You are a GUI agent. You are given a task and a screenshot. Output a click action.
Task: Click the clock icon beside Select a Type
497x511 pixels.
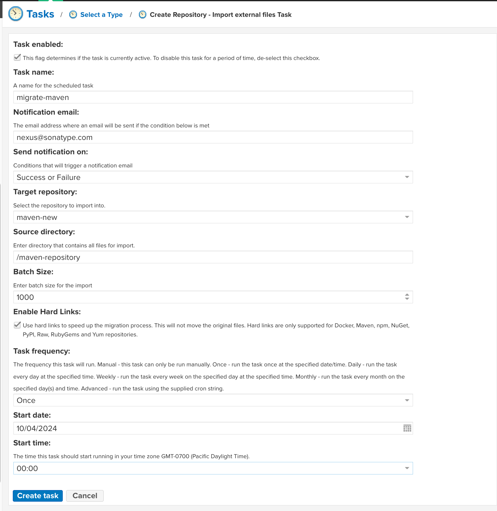[73, 15]
